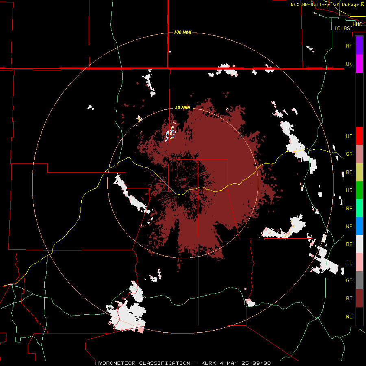Select the GC legend label
The height and width of the screenshot is (366, 366).
349,281
